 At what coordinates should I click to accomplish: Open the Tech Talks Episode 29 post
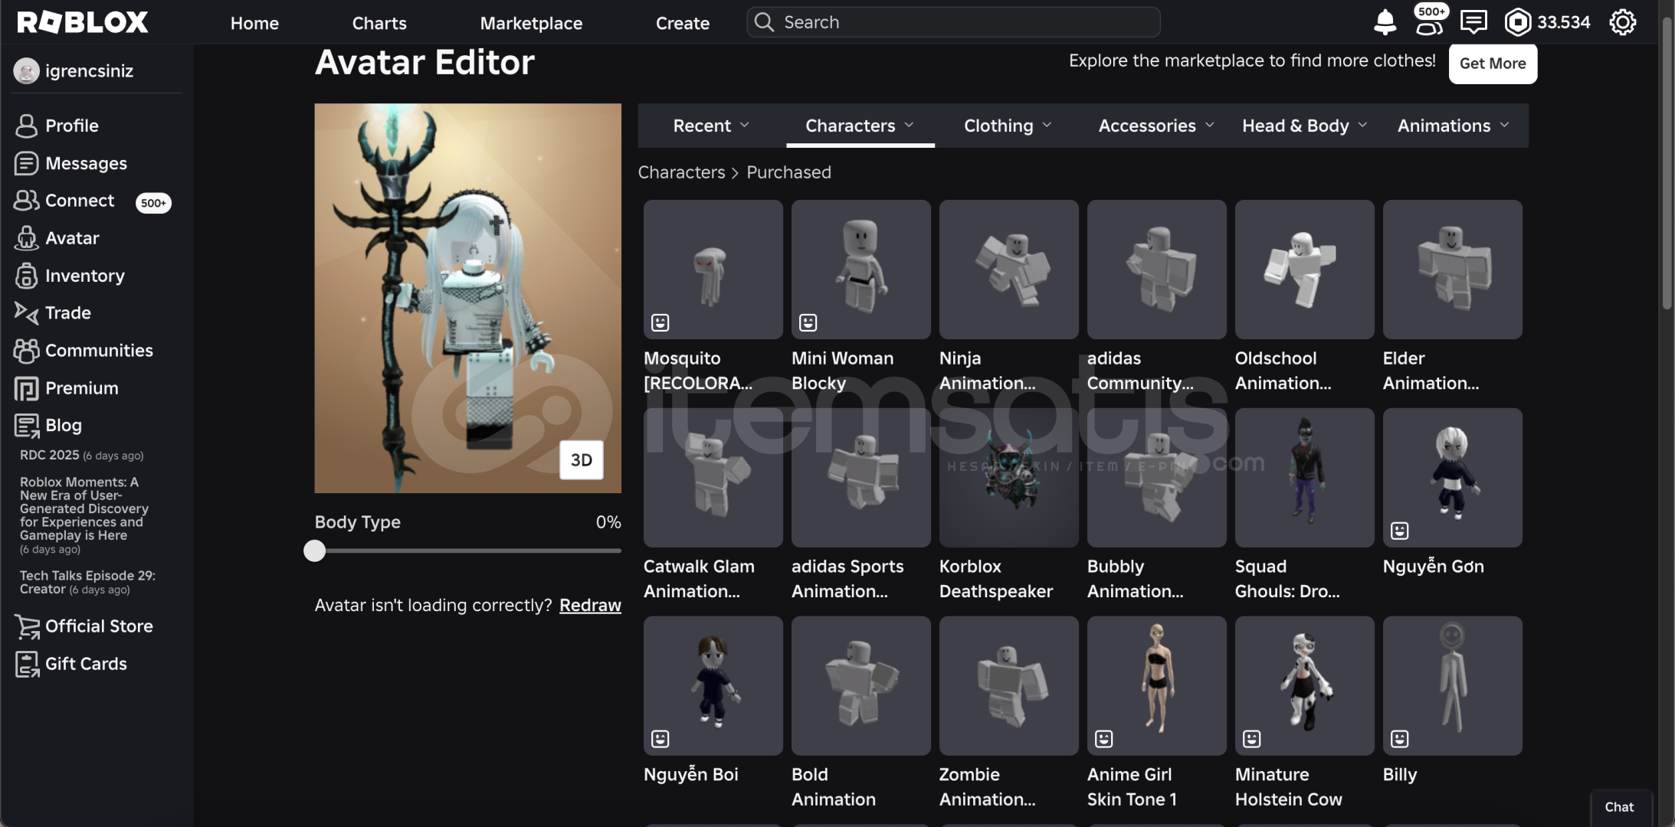coord(87,582)
